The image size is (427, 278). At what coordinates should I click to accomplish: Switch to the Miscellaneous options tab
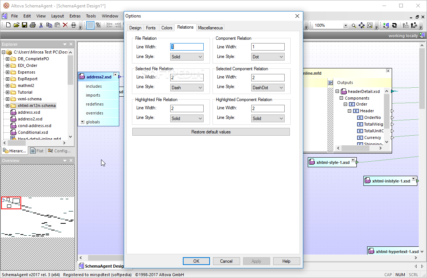point(210,28)
